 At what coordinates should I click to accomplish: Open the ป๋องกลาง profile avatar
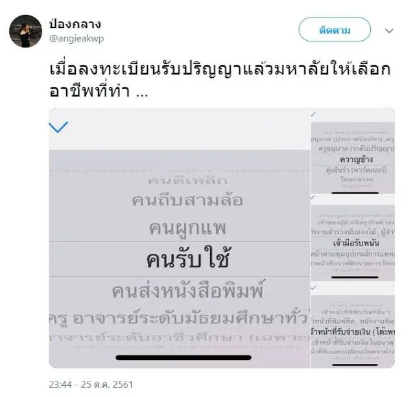25,31
